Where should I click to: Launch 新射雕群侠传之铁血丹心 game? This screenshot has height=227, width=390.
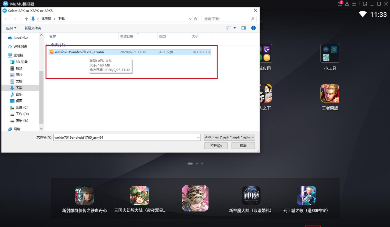click(85, 195)
